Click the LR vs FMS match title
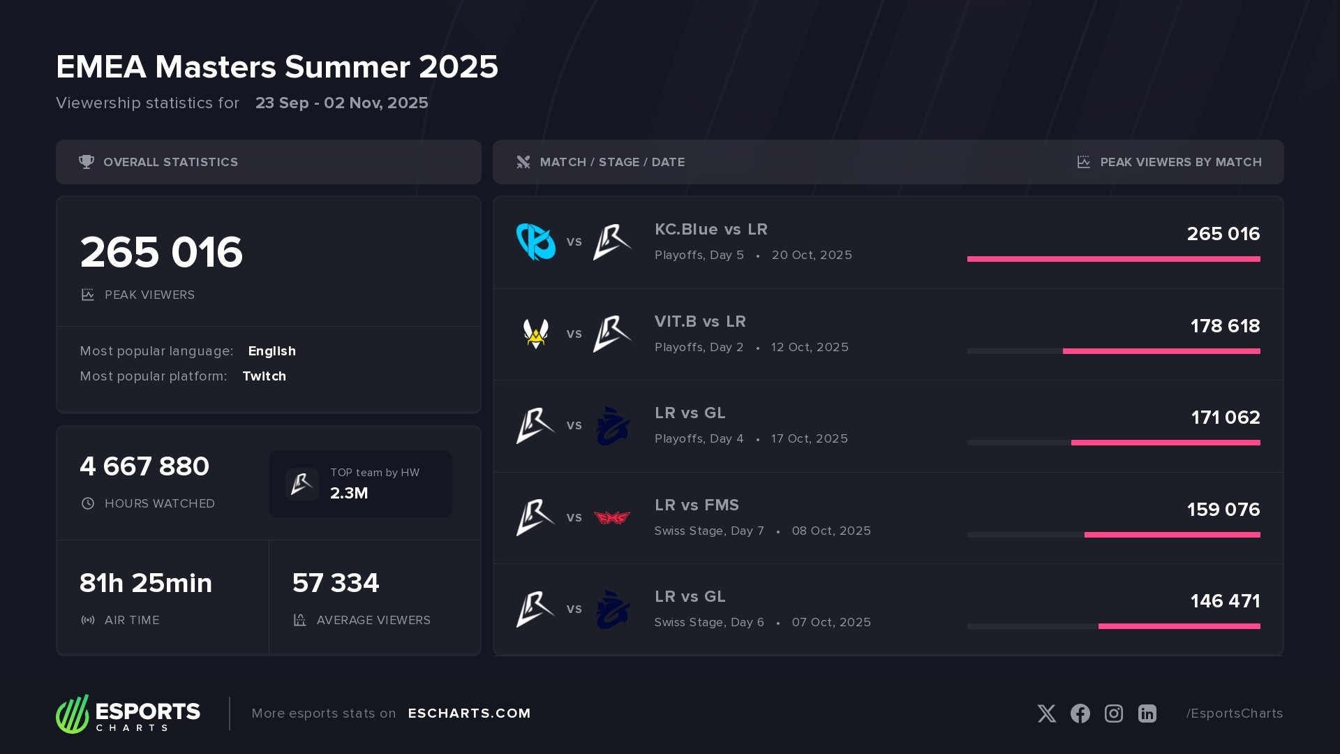 pyautogui.click(x=697, y=505)
